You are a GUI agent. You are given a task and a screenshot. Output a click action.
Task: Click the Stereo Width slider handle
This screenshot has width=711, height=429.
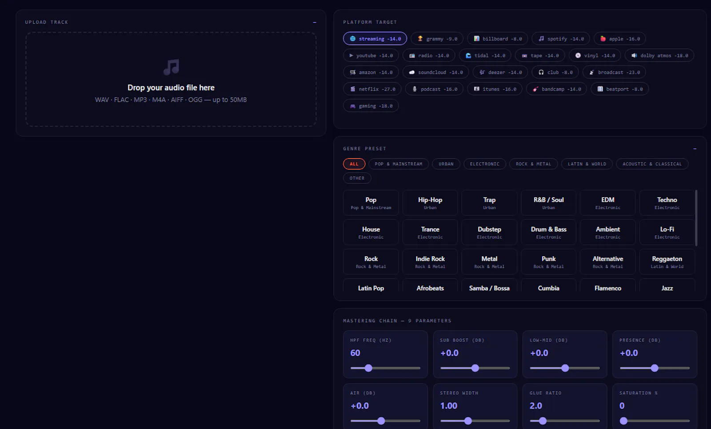point(468,421)
